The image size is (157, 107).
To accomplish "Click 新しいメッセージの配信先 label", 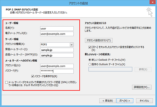I will 98,54.
